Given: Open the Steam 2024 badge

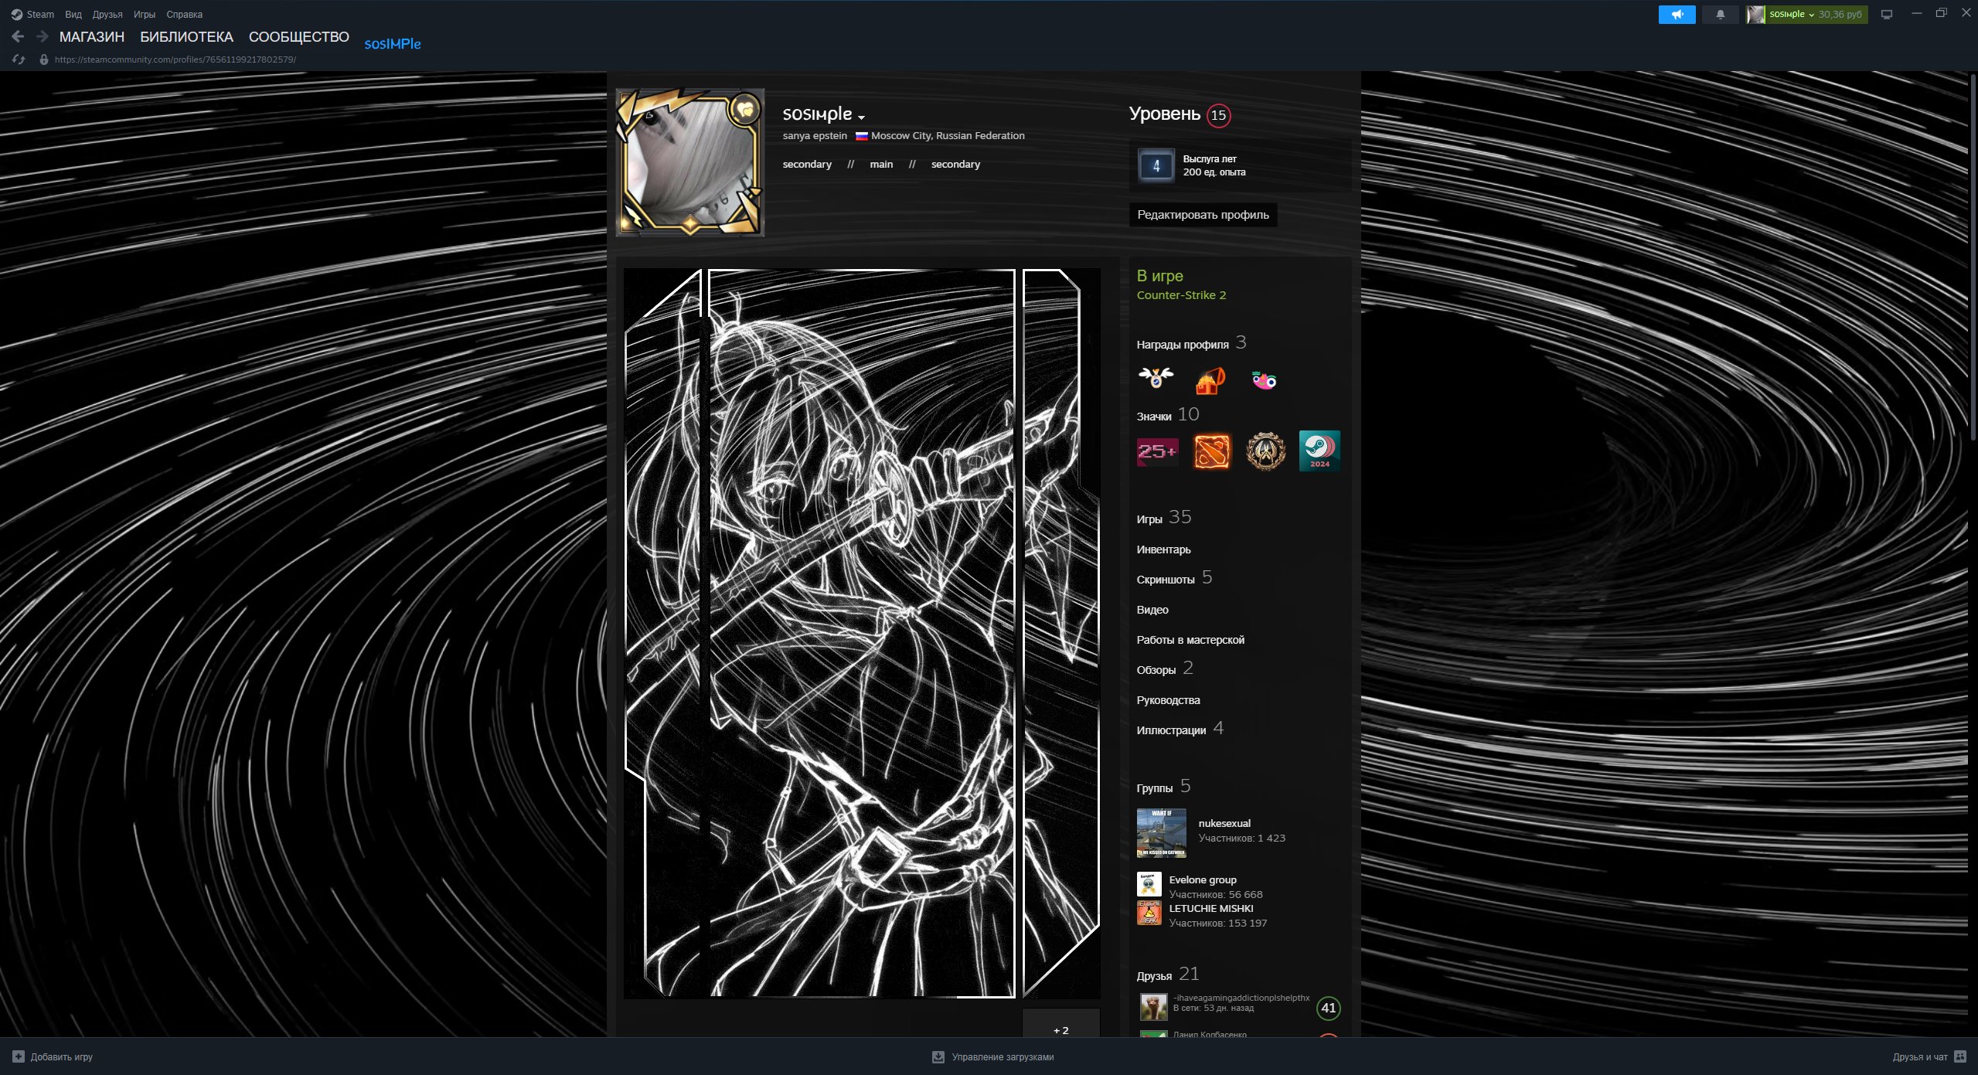Looking at the screenshot, I should point(1319,451).
